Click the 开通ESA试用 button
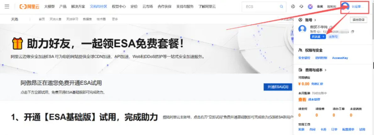The height and width of the screenshot is (135, 374). [x=278, y=87]
